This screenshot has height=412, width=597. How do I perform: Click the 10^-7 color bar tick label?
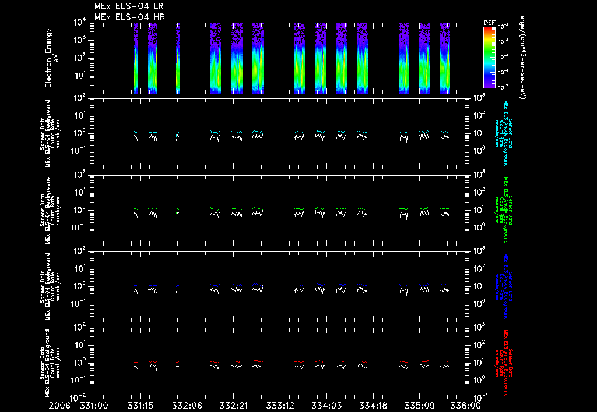(503, 87)
